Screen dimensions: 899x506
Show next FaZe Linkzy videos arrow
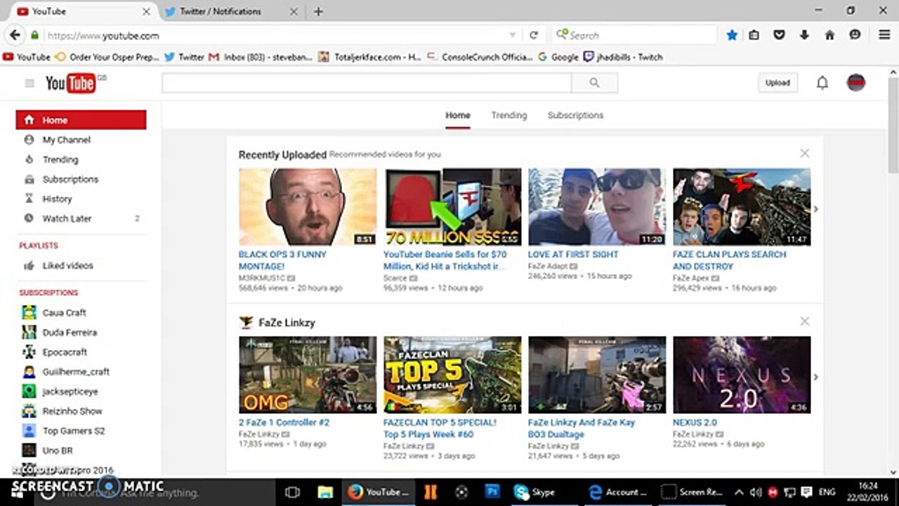pos(815,377)
